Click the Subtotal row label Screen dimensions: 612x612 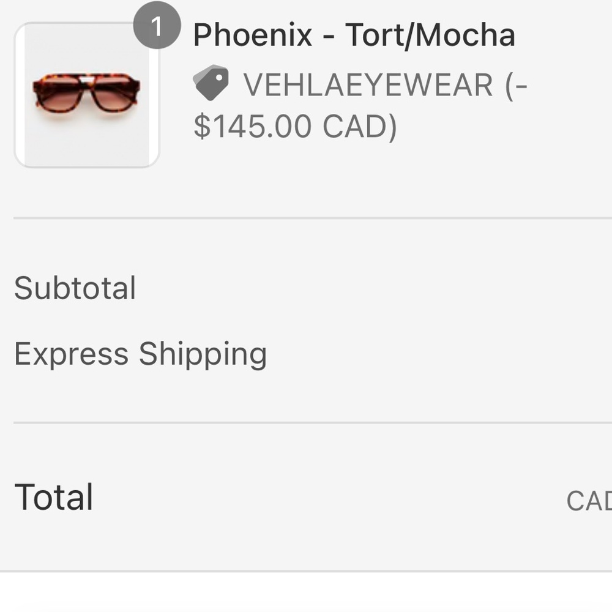pos(75,288)
